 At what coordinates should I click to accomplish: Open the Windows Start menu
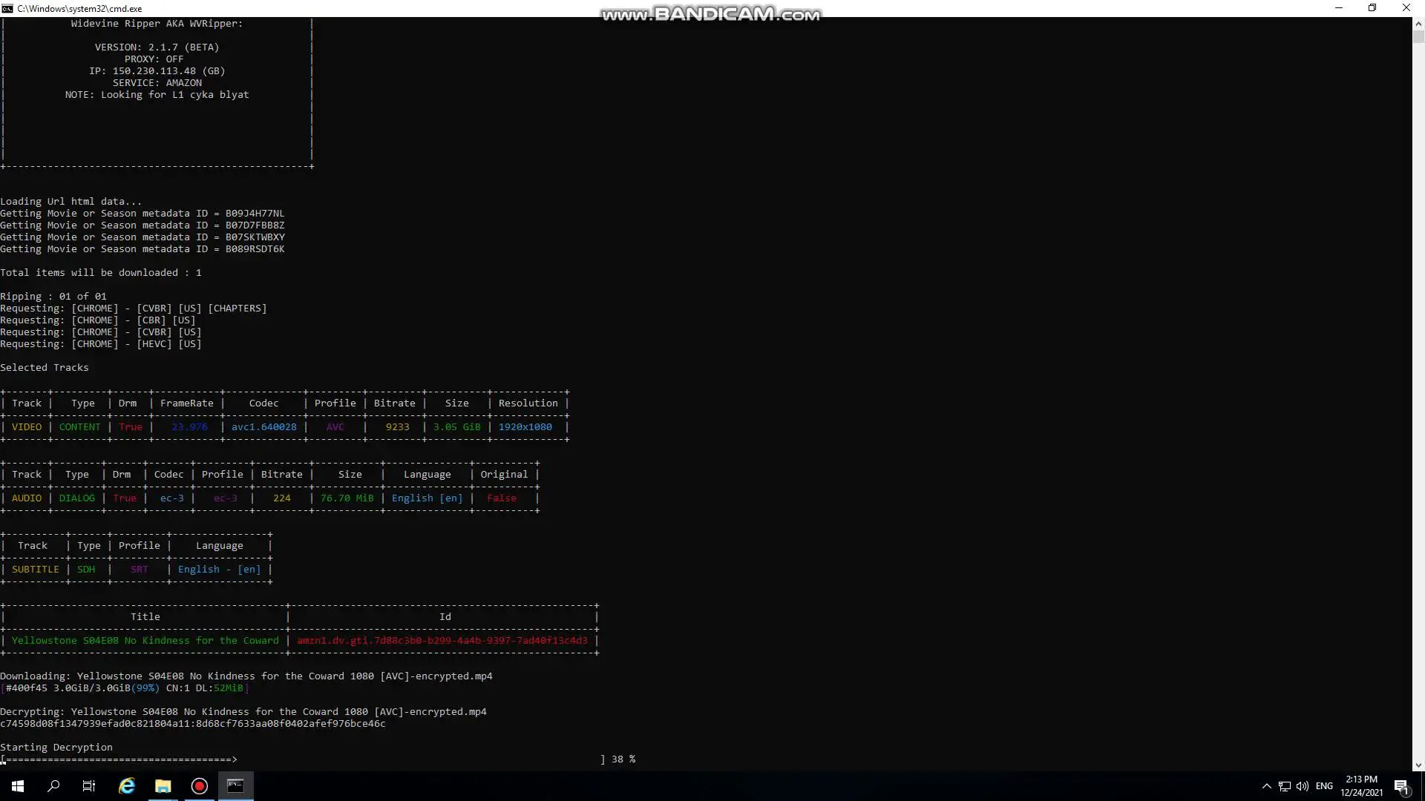click(18, 786)
